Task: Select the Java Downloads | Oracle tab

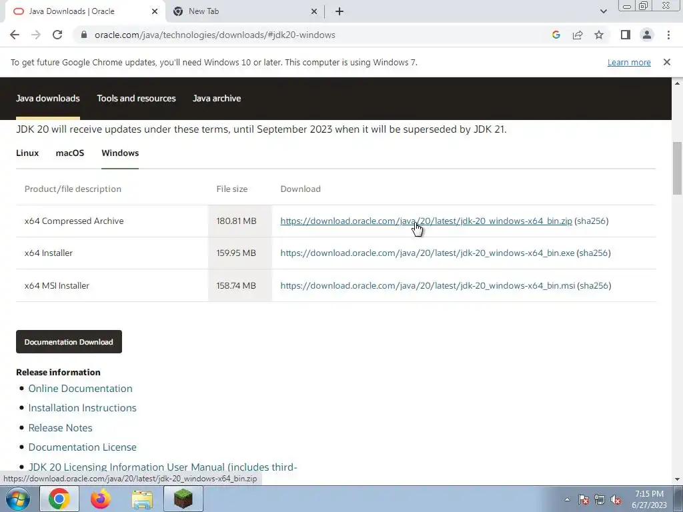Action: tap(85, 11)
